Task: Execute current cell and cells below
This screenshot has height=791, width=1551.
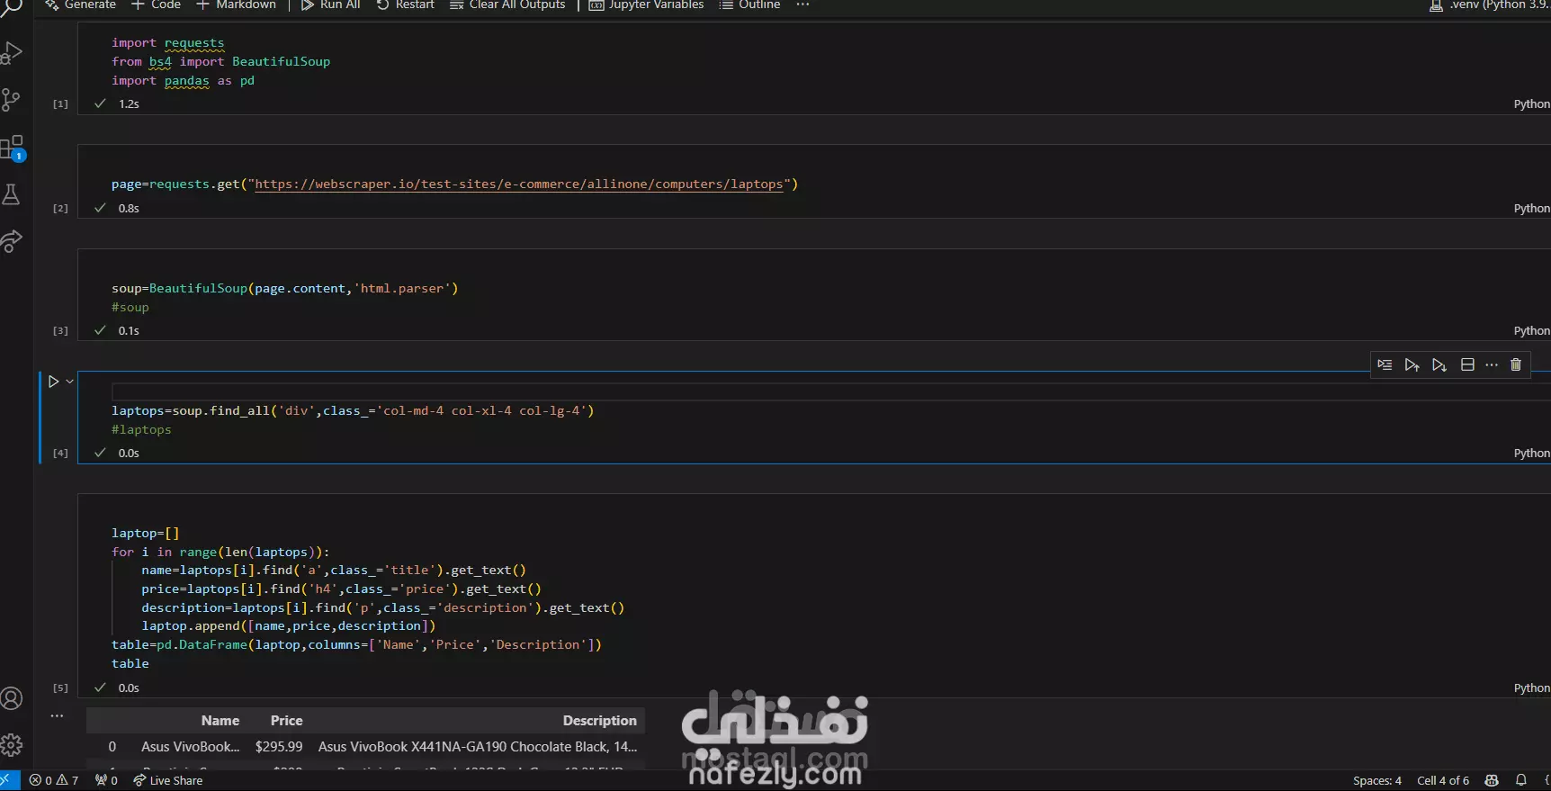Action: tap(1439, 364)
